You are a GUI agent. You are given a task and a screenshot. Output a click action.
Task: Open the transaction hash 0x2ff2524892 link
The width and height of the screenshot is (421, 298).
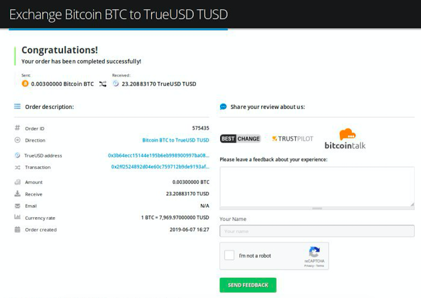[x=160, y=167]
